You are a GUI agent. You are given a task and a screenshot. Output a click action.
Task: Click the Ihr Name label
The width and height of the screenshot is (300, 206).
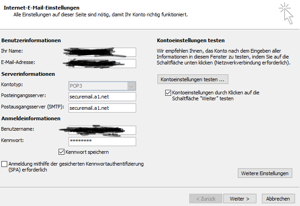point(12,51)
